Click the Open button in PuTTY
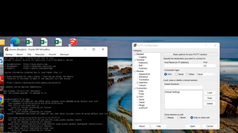This screenshot has width=238, height=133. pos(193,126)
